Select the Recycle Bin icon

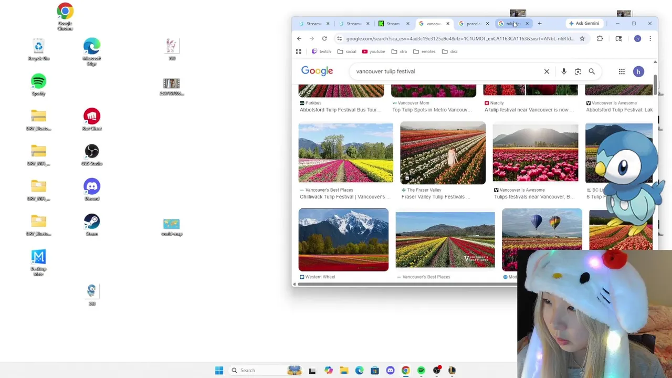point(38,50)
